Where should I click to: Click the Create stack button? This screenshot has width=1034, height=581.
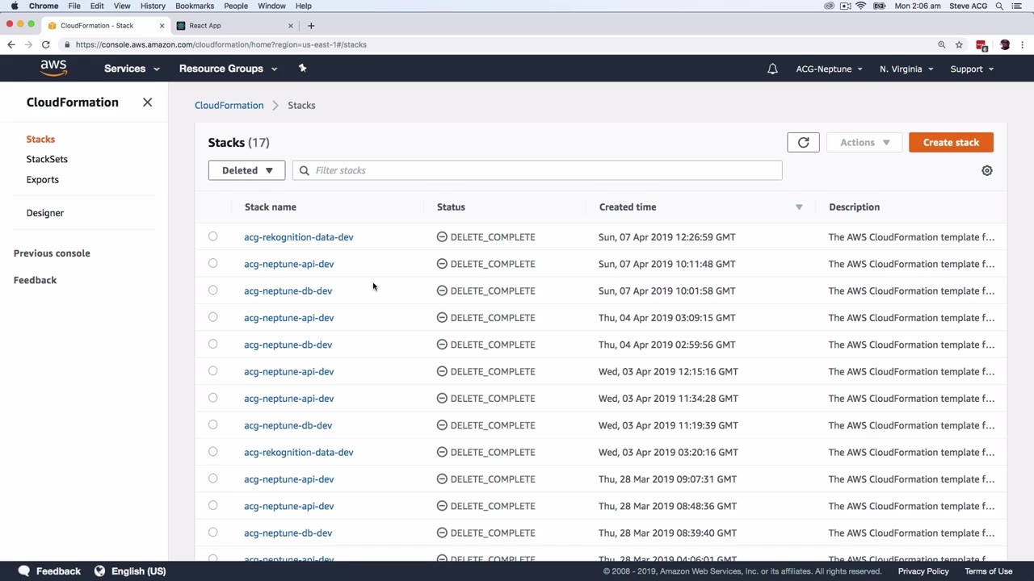951,143
